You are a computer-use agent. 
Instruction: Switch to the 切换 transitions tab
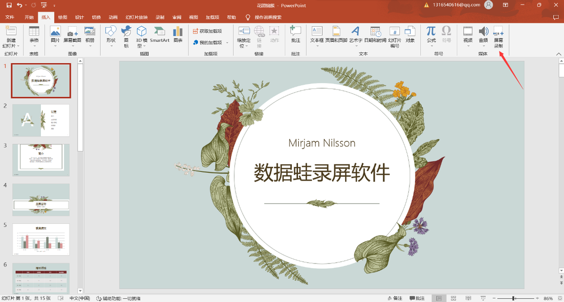(96, 17)
